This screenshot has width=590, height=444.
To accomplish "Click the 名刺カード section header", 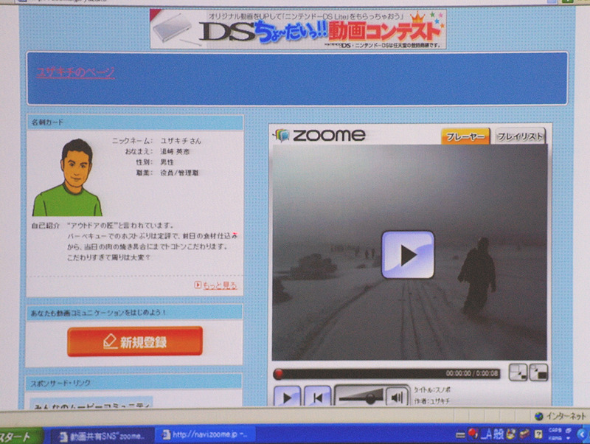I will point(135,122).
